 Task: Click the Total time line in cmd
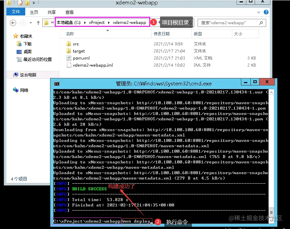click(100, 200)
